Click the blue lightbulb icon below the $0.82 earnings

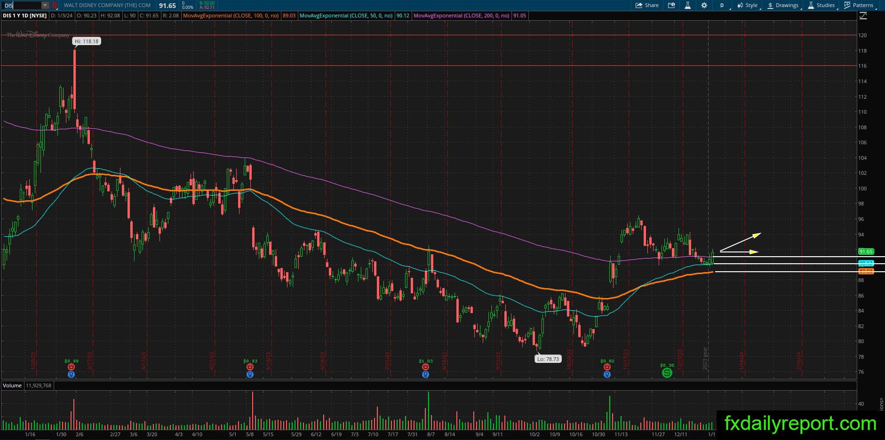(x=607, y=375)
